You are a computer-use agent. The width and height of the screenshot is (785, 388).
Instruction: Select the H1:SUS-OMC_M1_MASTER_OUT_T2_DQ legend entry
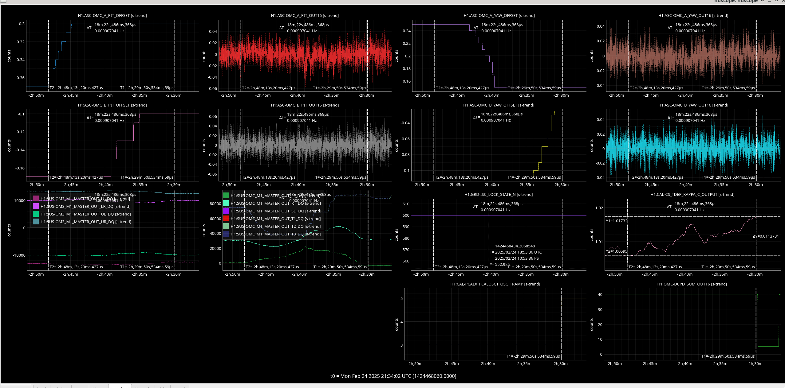275,226
